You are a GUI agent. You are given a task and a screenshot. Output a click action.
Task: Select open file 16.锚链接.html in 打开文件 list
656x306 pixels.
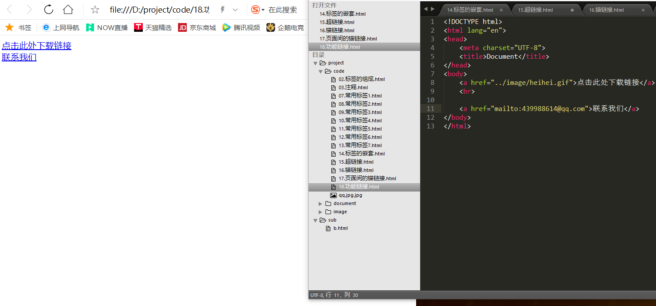click(337, 30)
